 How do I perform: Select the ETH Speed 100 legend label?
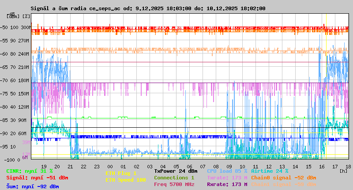125,180
